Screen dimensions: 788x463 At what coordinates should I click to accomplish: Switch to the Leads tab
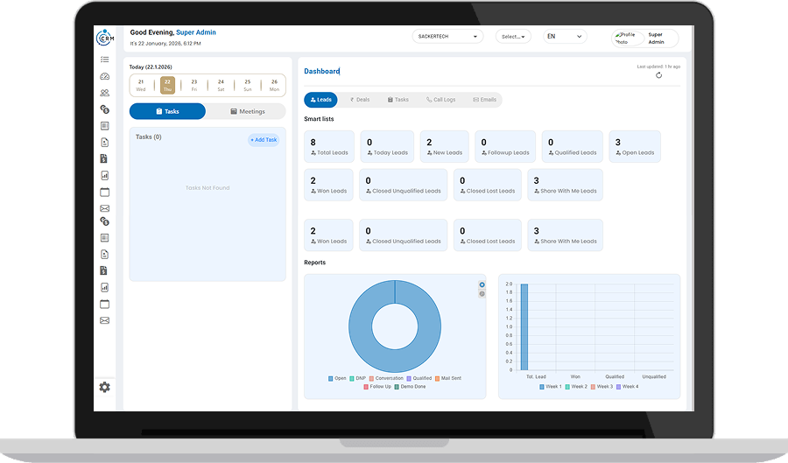coord(320,100)
